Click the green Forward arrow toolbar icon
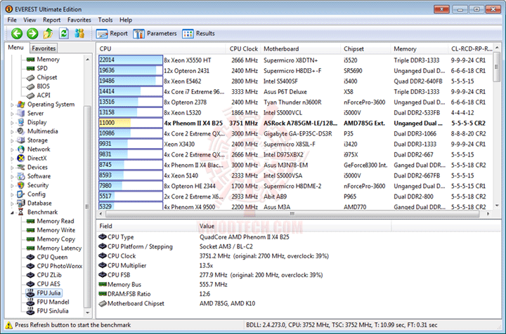Image resolution: width=506 pixels, height=334 pixels. click(32, 34)
